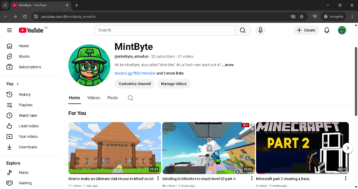
Task: Open the hamburger guide menu
Action: pos(9,30)
